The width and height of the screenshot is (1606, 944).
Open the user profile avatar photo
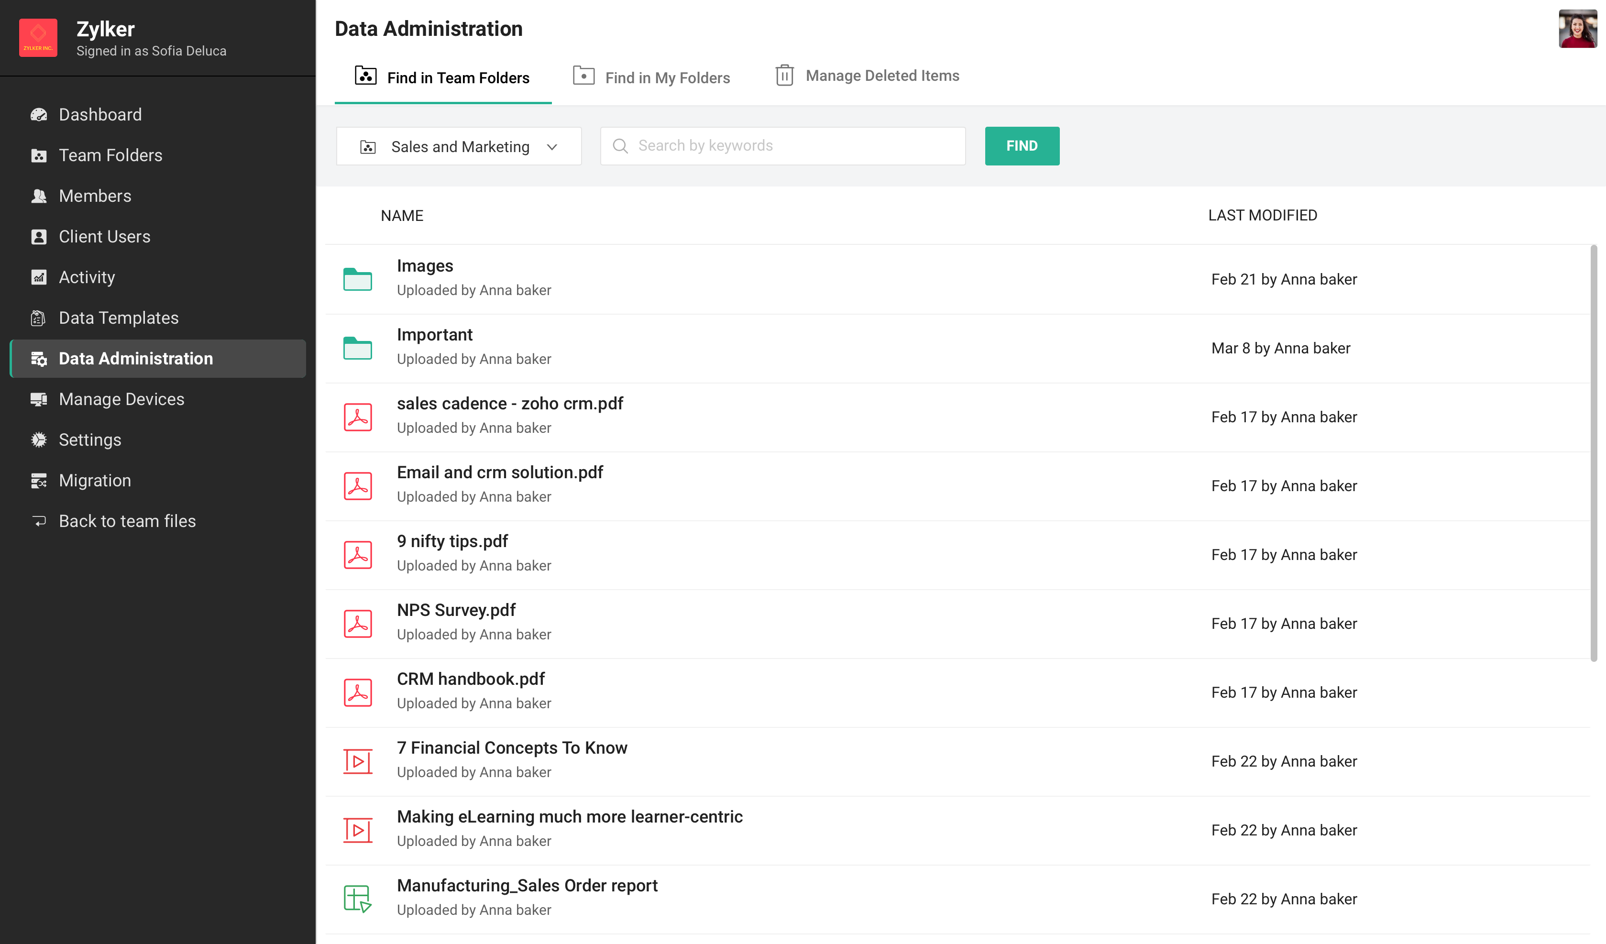point(1577,29)
